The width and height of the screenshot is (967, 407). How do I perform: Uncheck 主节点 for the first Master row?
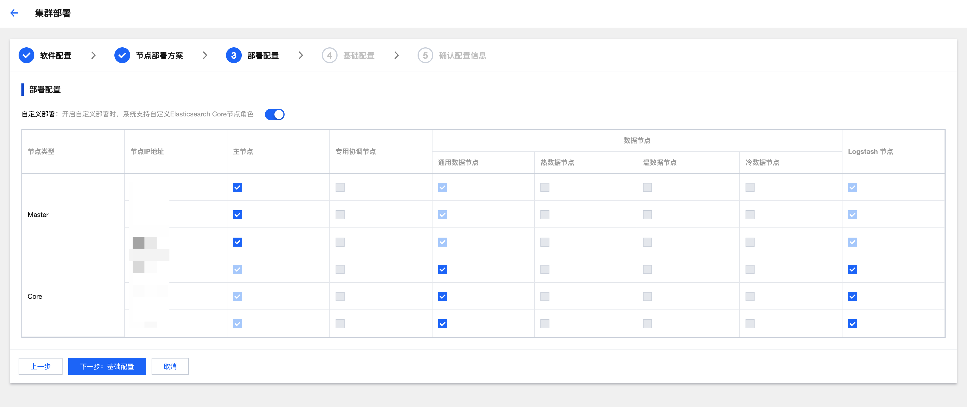[237, 187]
